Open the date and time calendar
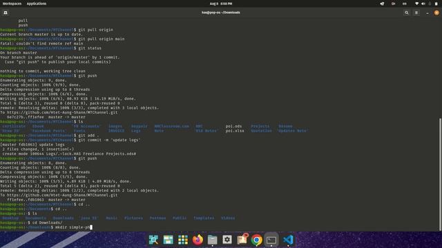This screenshot has width=442, height=248. click(221, 3)
